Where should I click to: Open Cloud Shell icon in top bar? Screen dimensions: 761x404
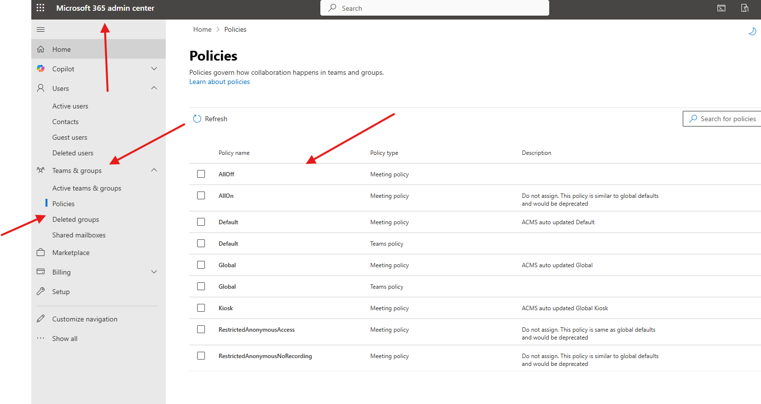pyautogui.click(x=721, y=8)
